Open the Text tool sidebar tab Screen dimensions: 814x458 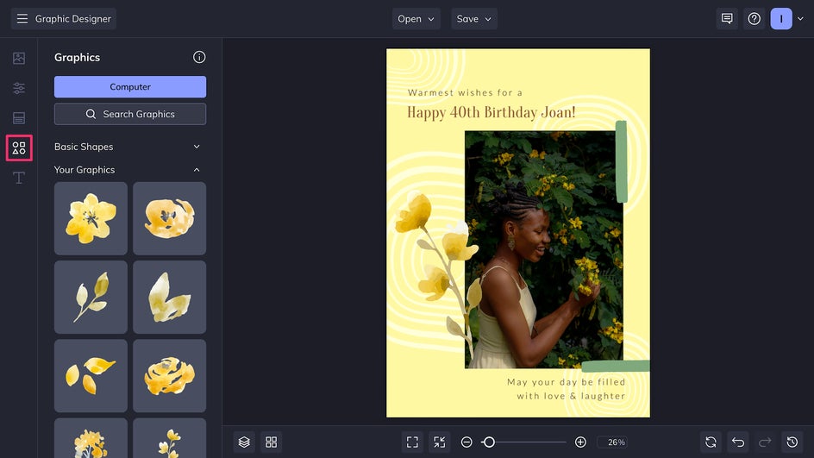(19, 178)
